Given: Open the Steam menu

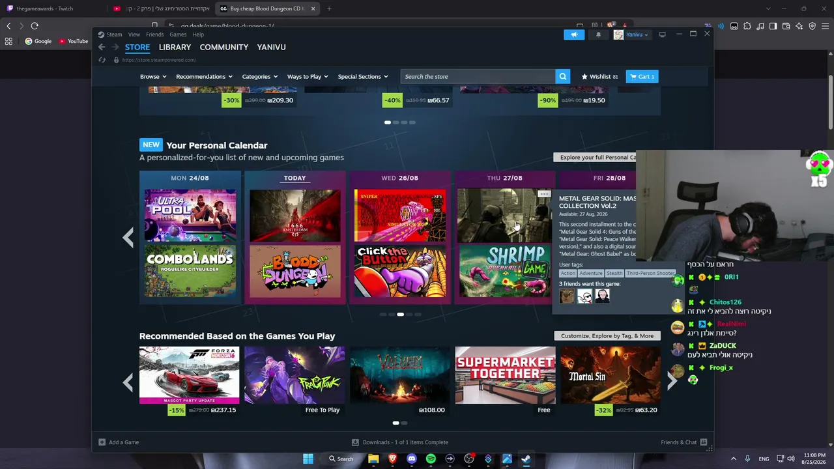Looking at the screenshot, I should [x=110, y=35].
